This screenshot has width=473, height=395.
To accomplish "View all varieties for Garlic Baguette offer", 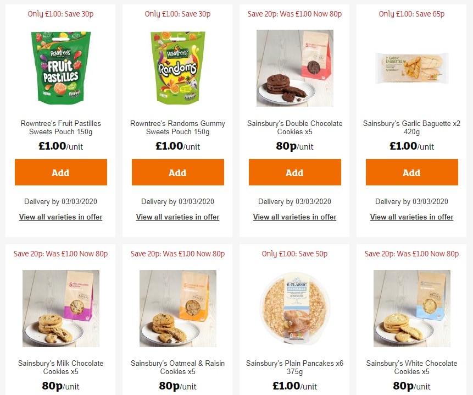I will coord(411,217).
